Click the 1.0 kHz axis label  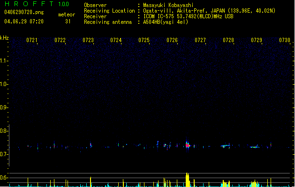click(4, 84)
